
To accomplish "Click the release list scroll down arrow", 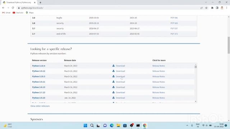I will (195, 101).
